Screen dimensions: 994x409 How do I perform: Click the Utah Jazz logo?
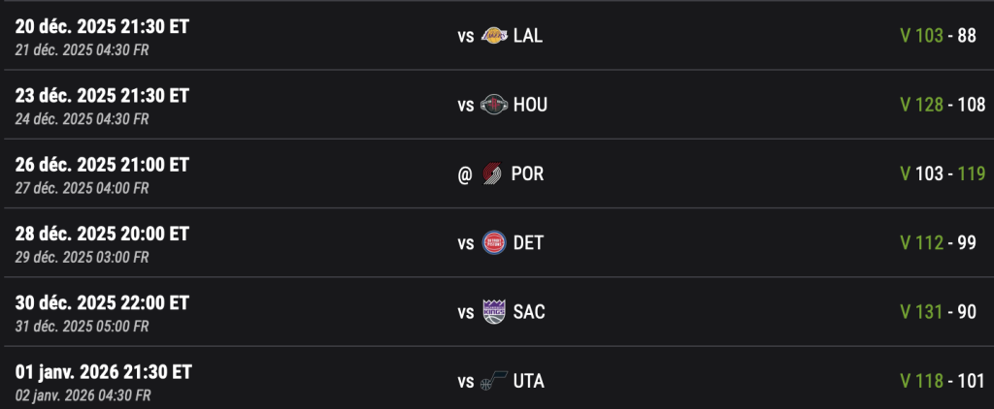point(494,381)
